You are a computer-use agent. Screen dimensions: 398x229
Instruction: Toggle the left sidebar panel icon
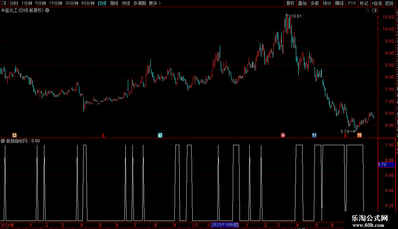coord(4,3)
